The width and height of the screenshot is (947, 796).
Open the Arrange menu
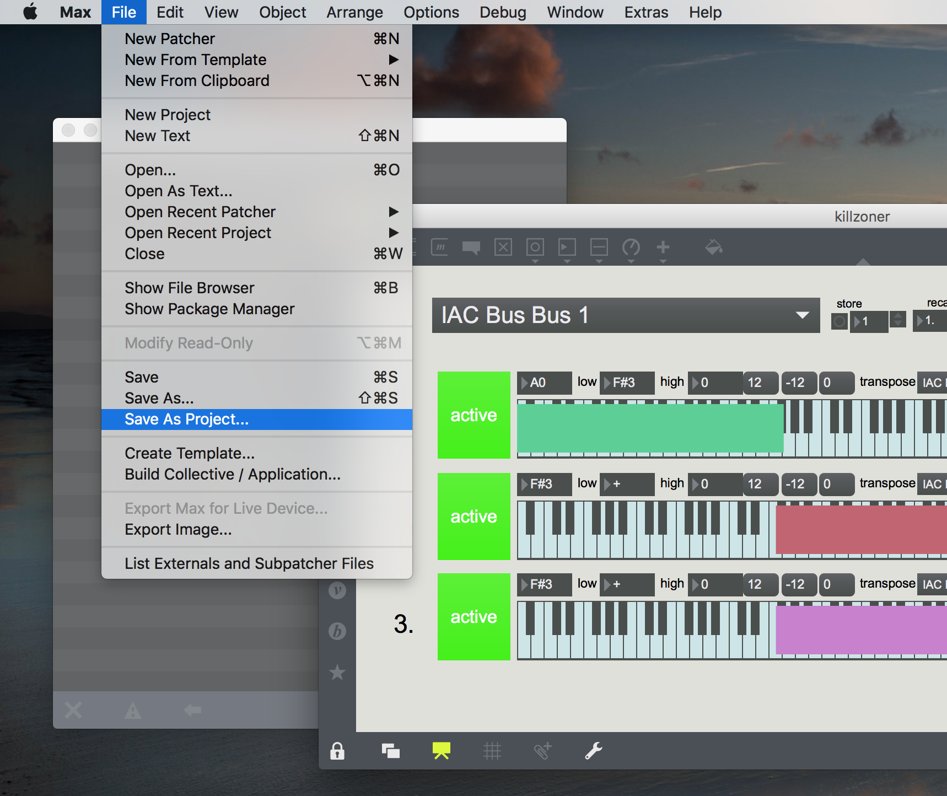coord(354,12)
